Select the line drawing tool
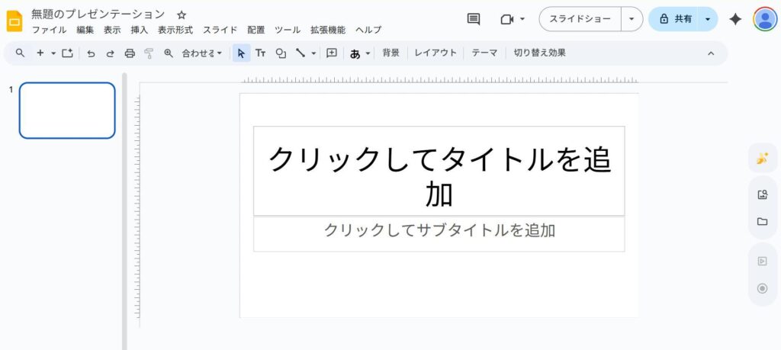The width and height of the screenshot is (781, 350). 301,53
